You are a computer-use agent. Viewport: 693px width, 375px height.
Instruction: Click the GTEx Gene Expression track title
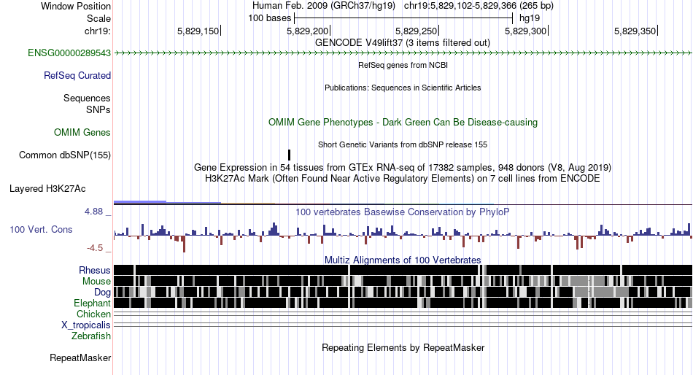403,168
